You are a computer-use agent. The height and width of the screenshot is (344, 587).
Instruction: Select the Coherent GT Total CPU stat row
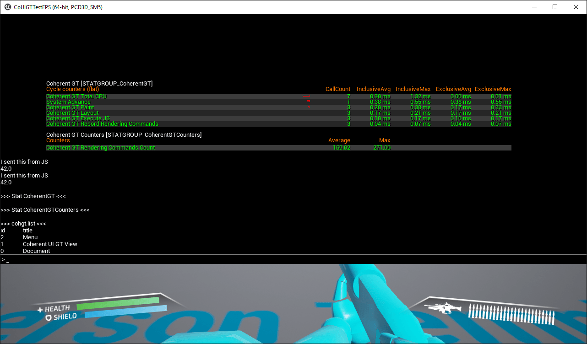tap(76, 96)
